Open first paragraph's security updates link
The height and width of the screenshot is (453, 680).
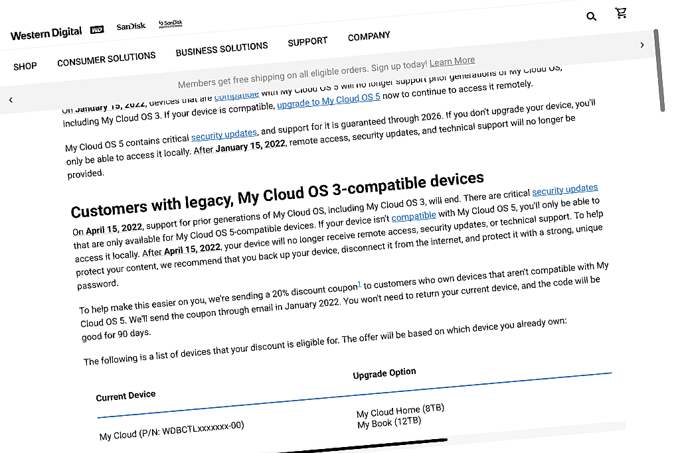(224, 135)
